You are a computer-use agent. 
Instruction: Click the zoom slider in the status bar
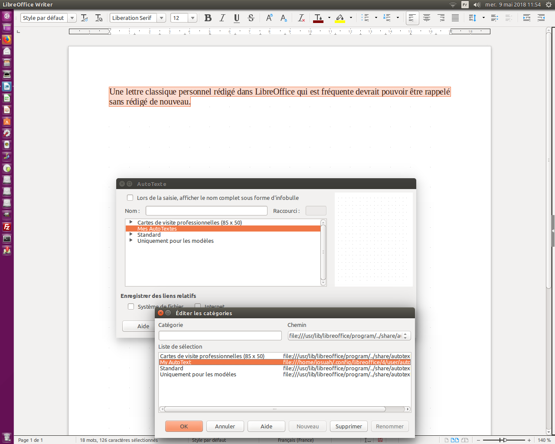point(503,440)
